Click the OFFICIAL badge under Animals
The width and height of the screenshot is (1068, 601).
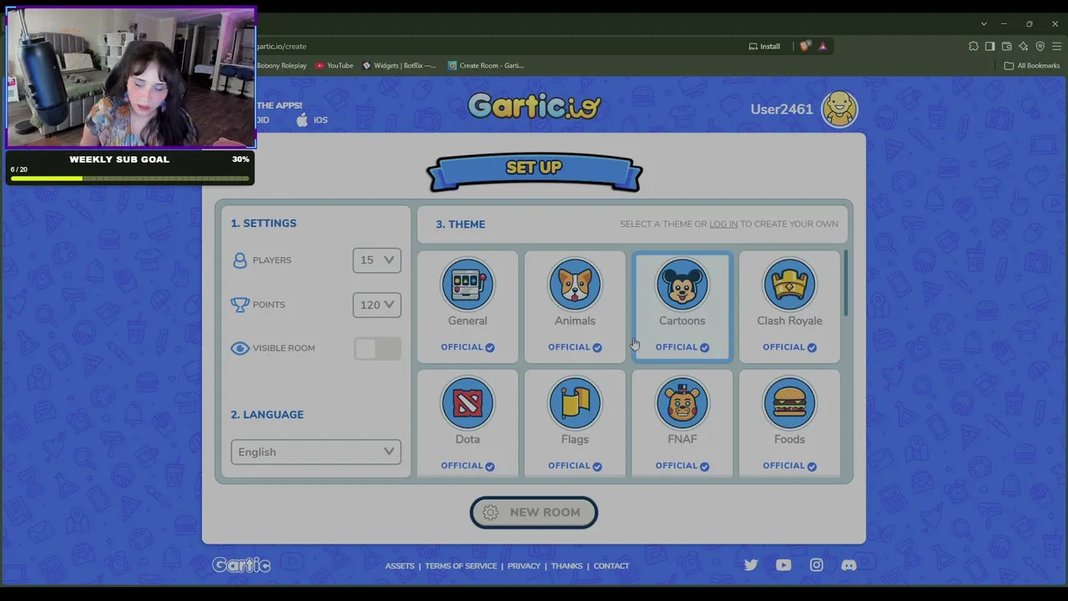[575, 347]
